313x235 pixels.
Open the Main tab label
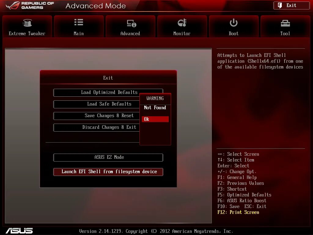pos(79,34)
